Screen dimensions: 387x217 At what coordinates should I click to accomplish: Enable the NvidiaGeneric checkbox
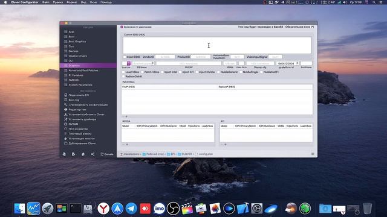pos(218,72)
